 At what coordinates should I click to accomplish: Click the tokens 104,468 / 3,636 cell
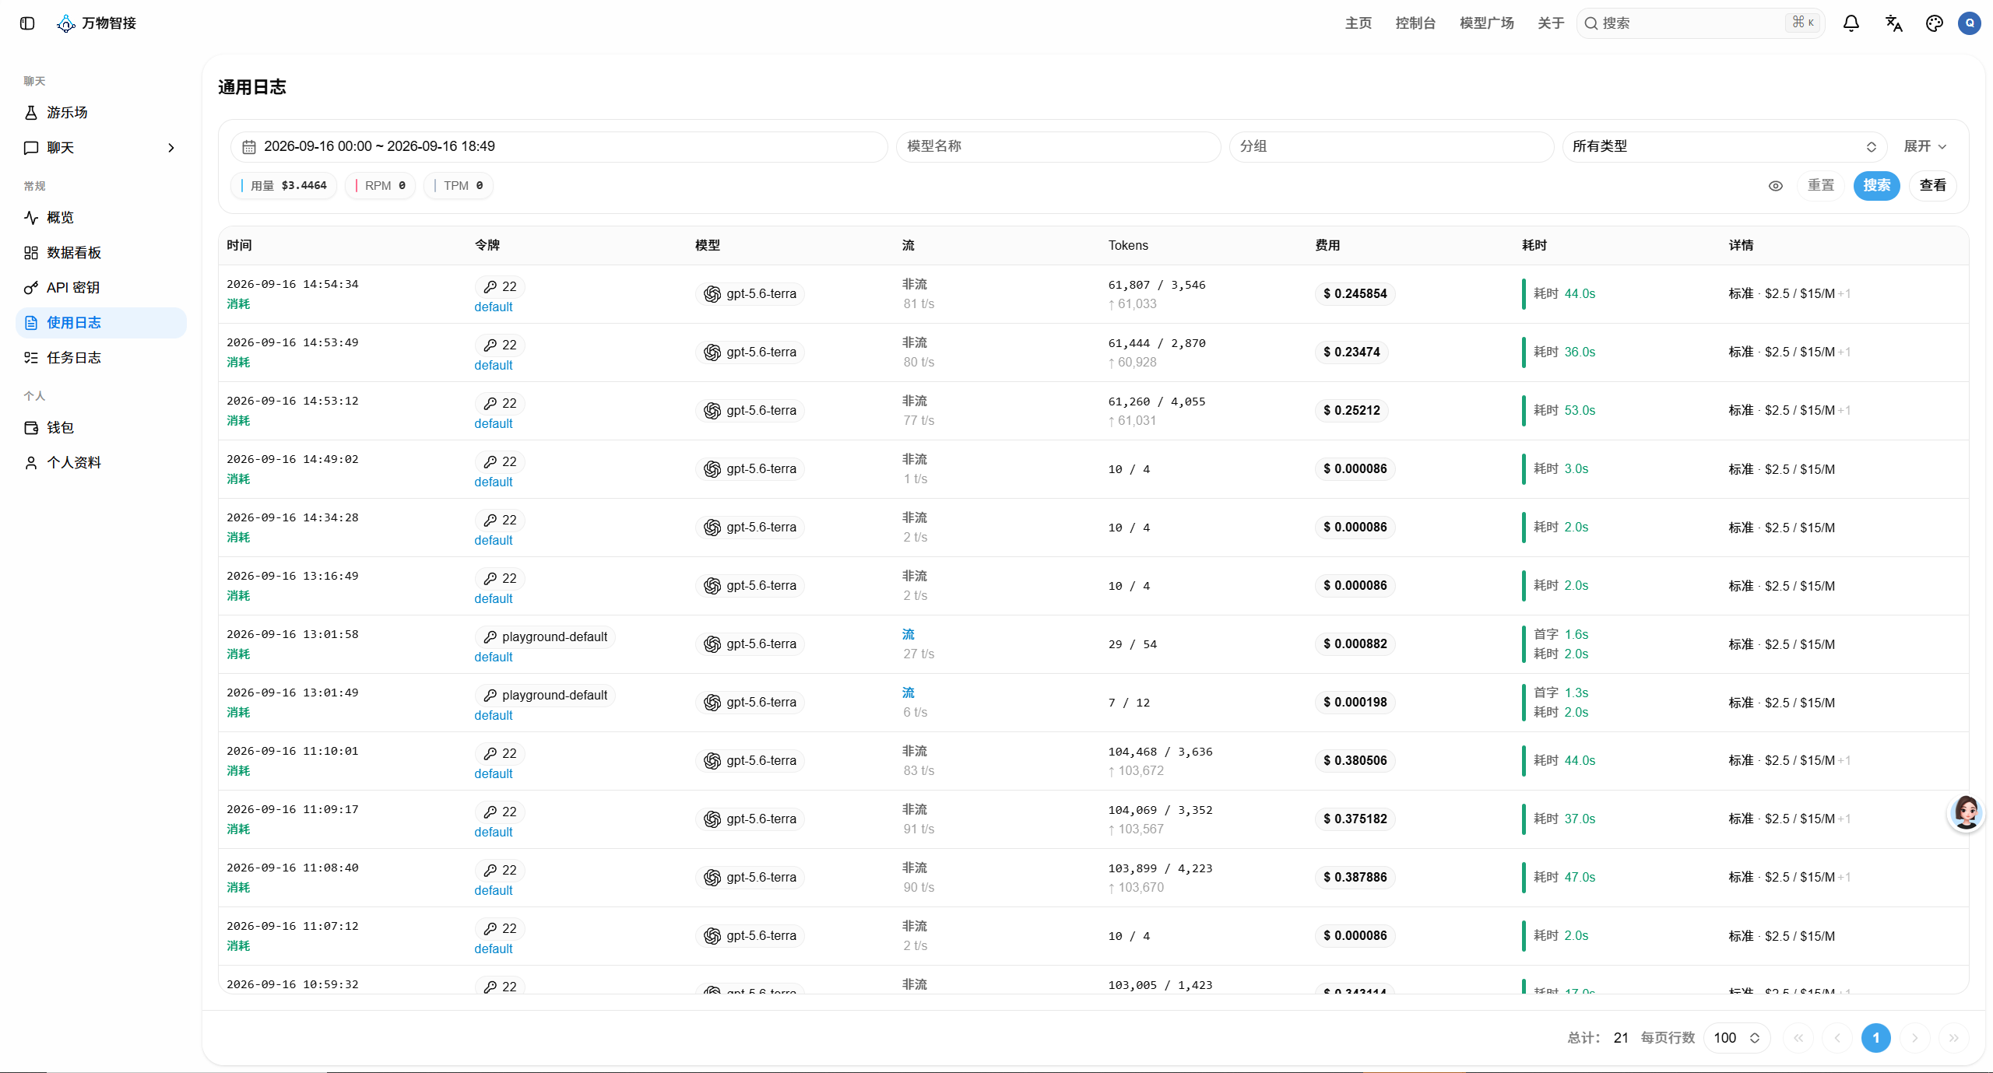(1160, 752)
